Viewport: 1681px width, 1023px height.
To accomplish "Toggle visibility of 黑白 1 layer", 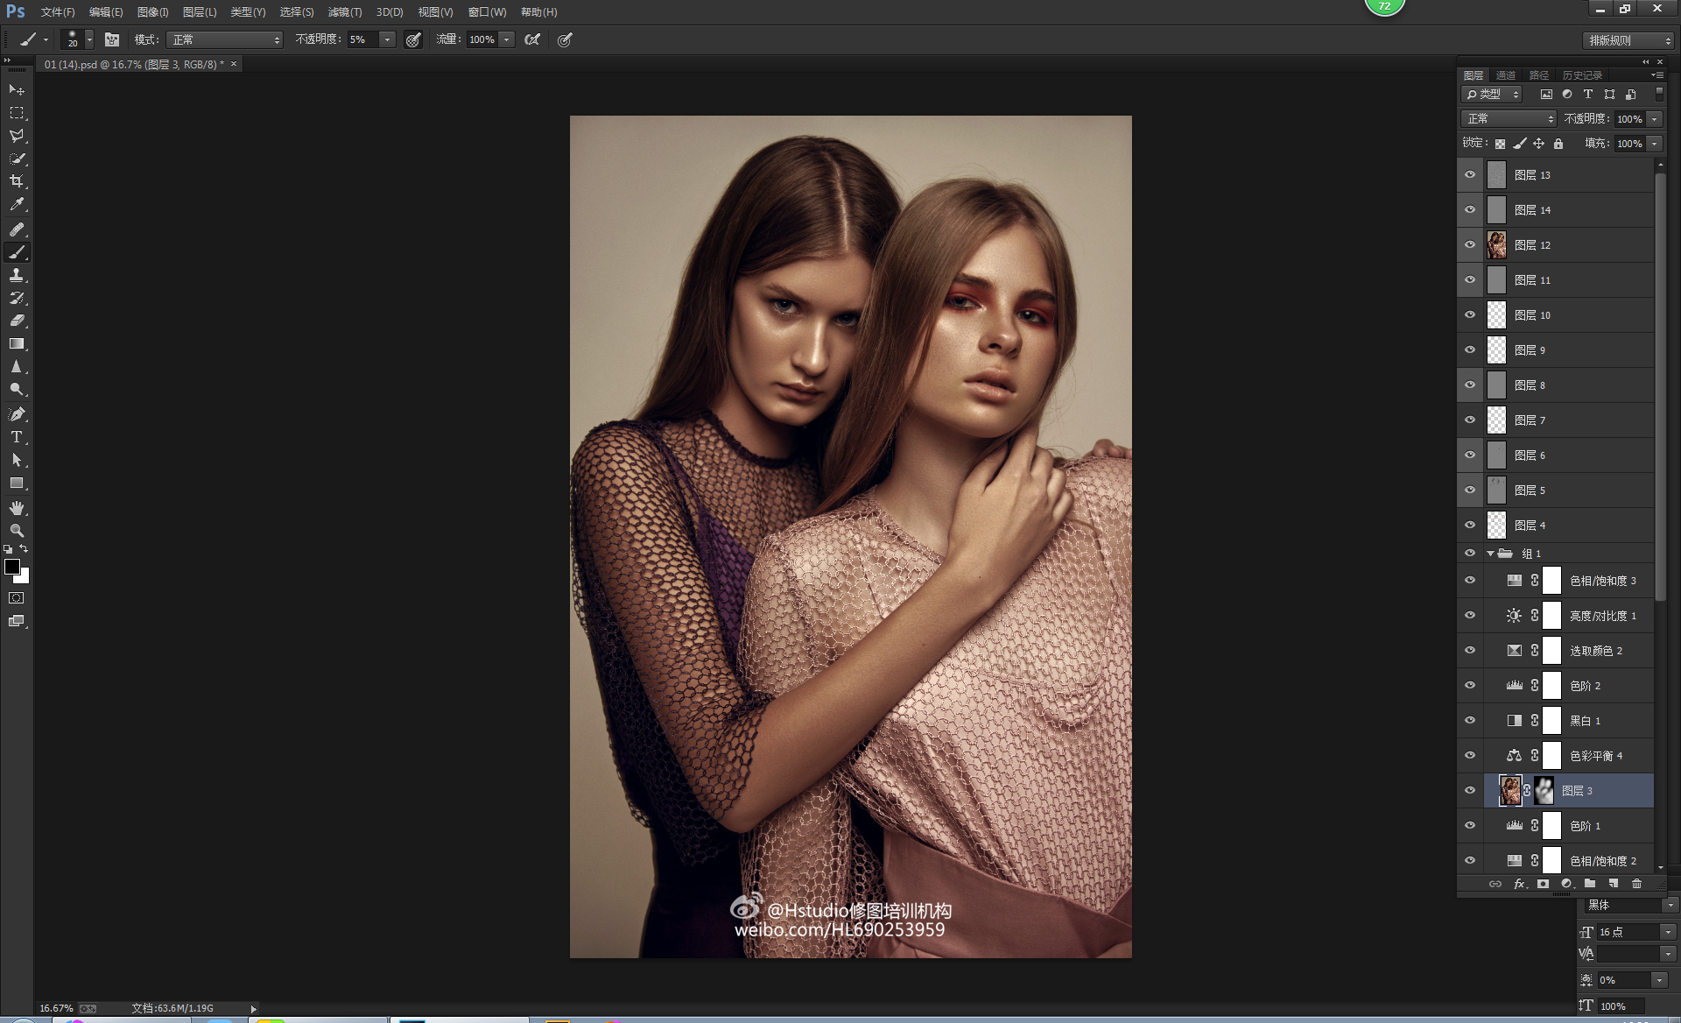I will [1470, 721].
